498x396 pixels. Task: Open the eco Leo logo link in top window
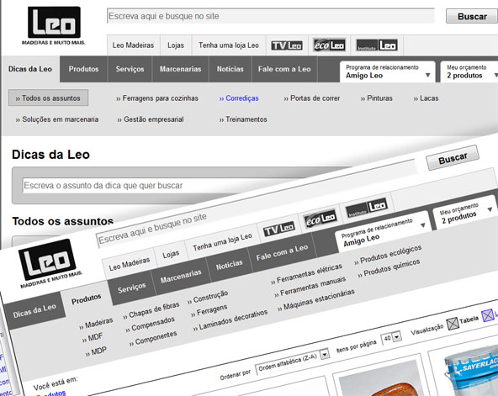click(329, 45)
